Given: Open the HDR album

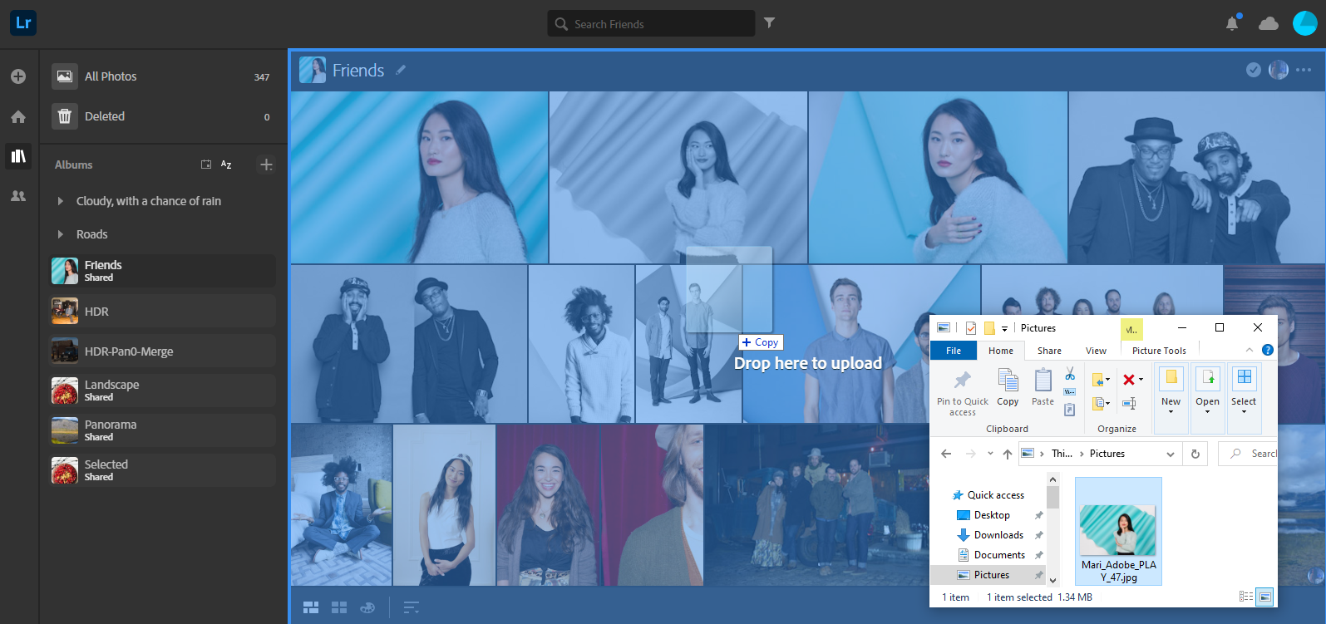Looking at the screenshot, I should (163, 311).
